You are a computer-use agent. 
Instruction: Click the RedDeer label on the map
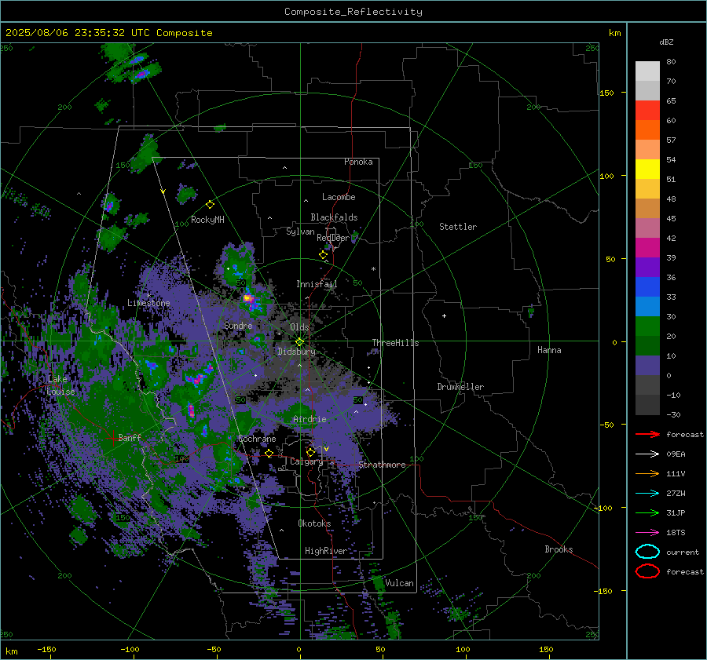(333, 238)
